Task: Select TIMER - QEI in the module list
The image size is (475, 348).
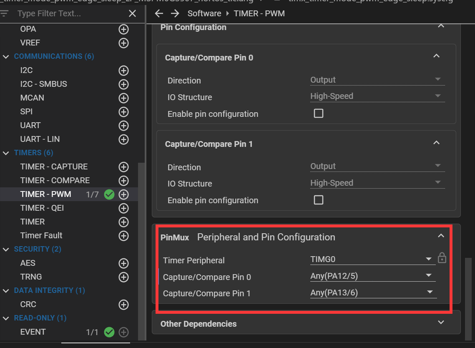Action: coord(42,208)
